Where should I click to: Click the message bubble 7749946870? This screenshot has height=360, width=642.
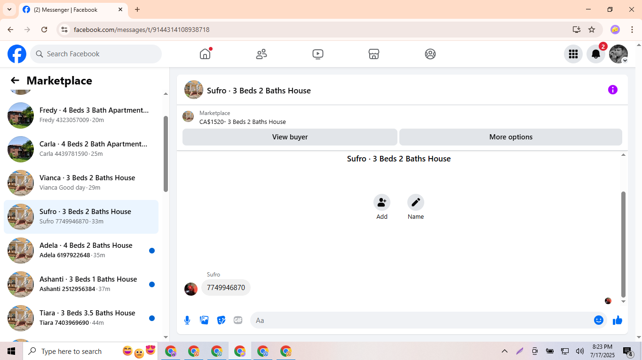226,288
